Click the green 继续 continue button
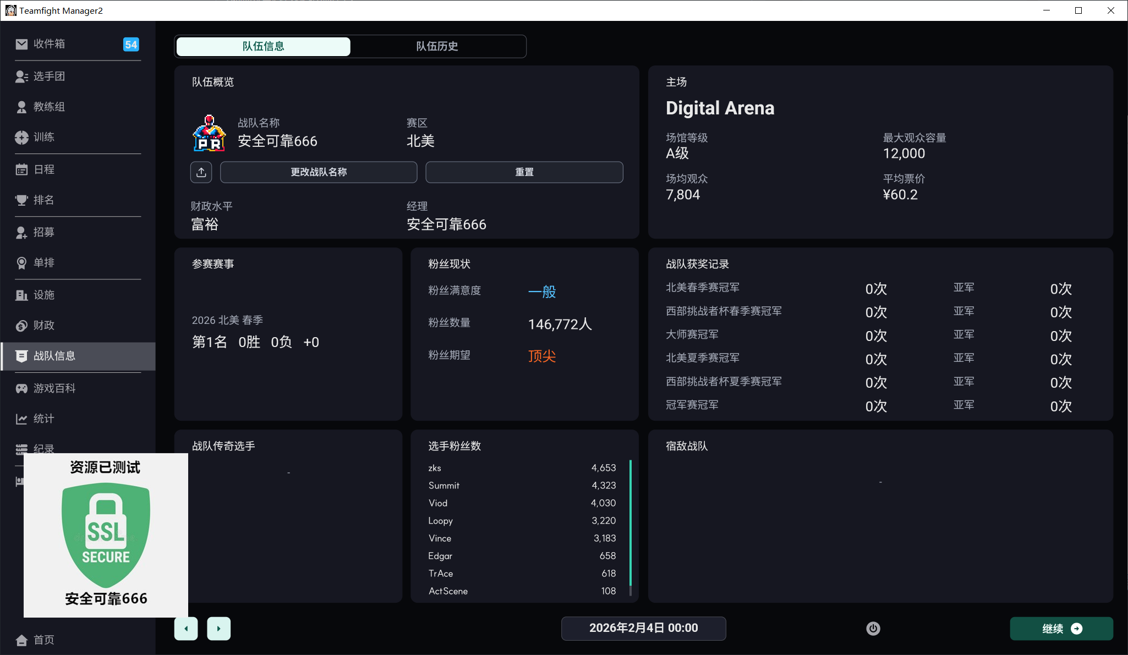 [1061, 629]
